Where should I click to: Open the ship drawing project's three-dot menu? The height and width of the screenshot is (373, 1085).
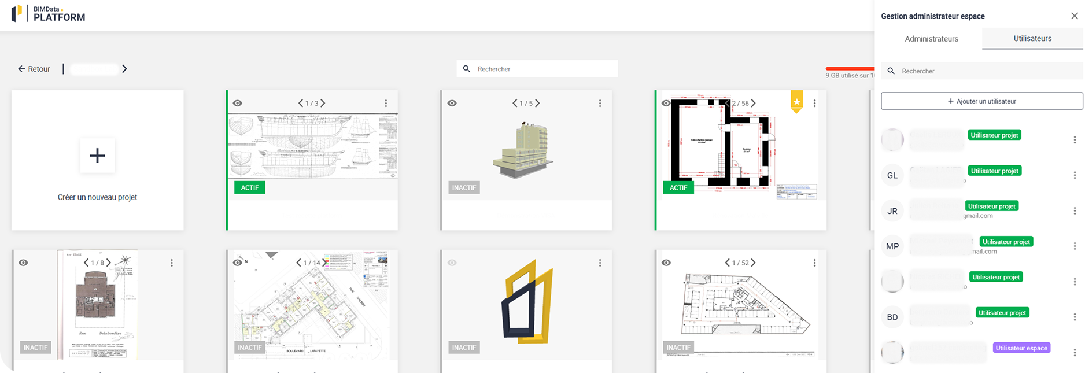pos(386,104)
